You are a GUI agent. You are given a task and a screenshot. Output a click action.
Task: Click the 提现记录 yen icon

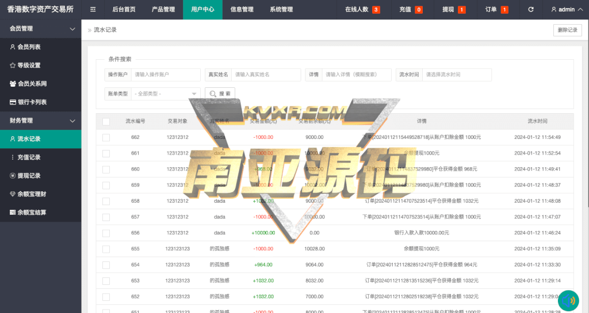[13, 175]
